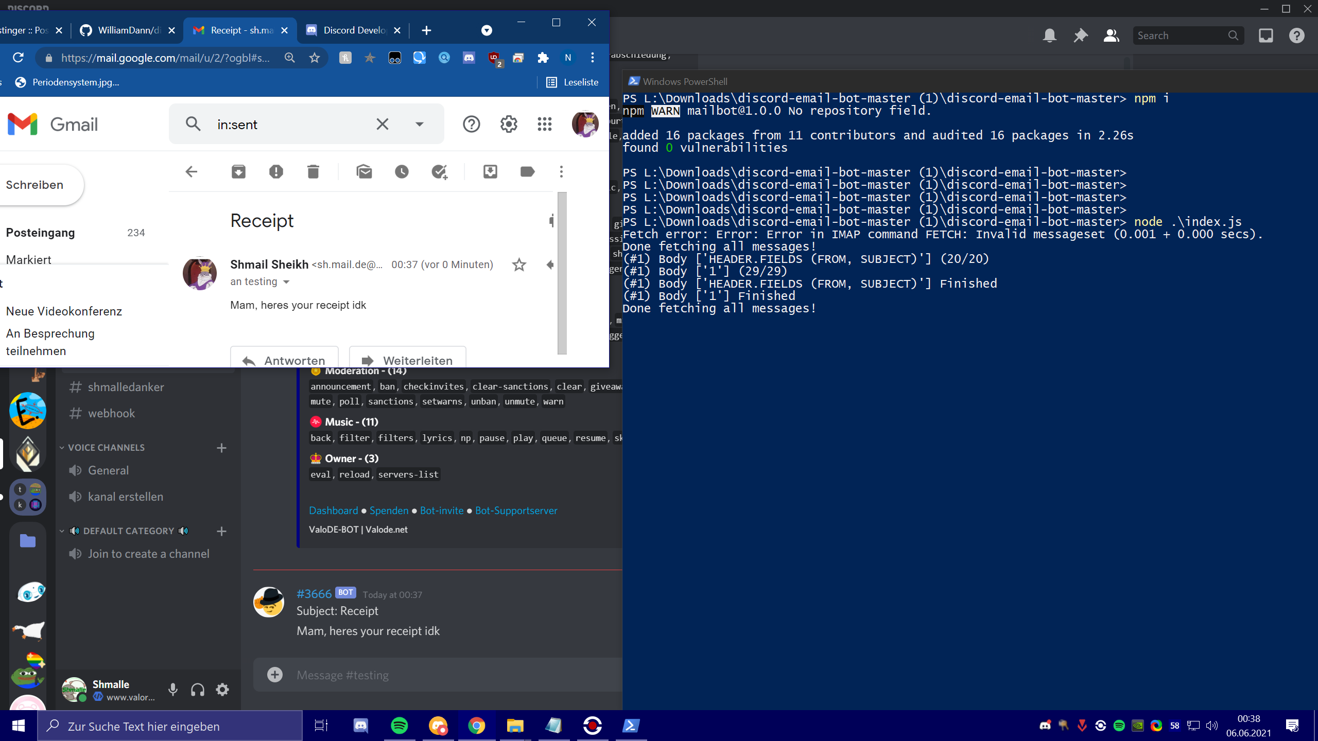Open Chrome tab search dropdown
Screen dimensions: 1318x741
coord(487,30)
